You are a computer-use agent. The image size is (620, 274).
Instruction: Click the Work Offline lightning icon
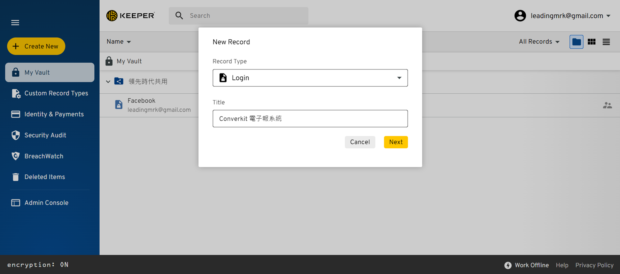pyautogui.click(x=508, y=265)
